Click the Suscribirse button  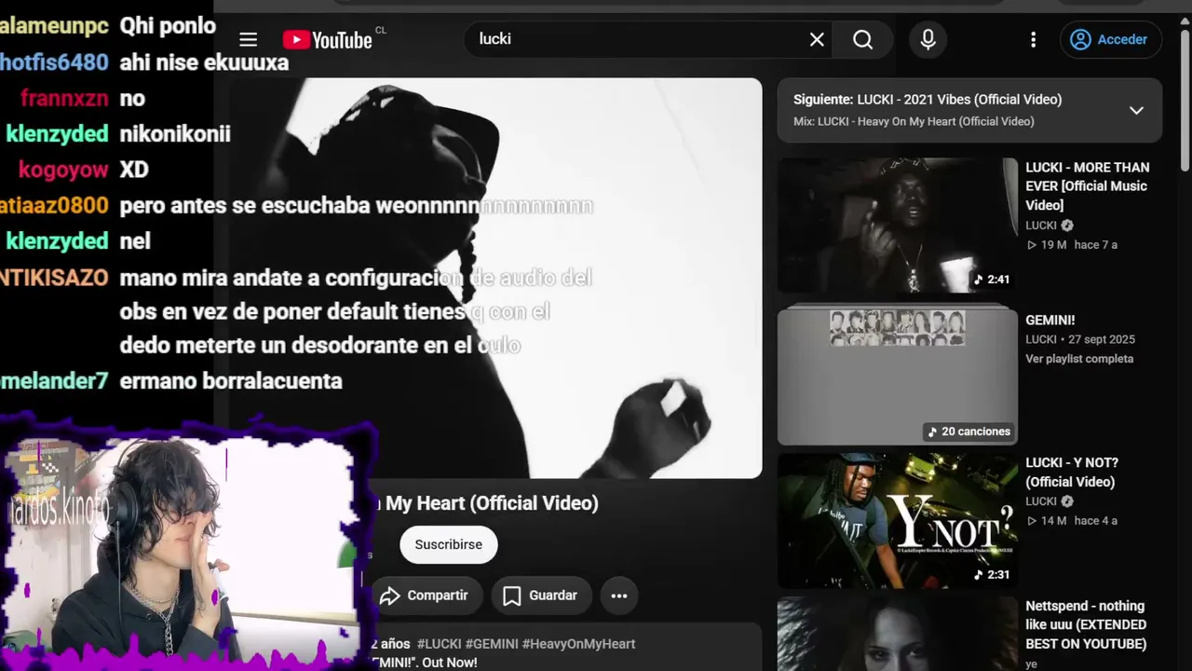coord(449,544)
